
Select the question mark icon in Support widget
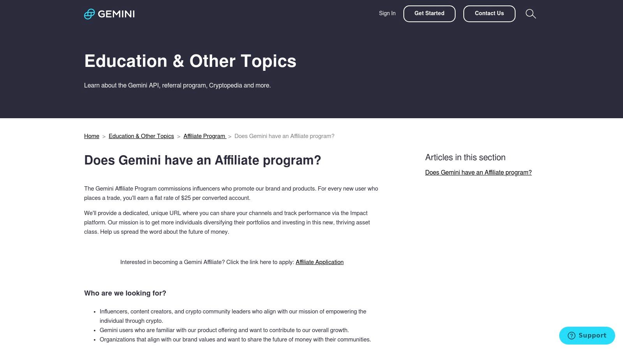571,335
